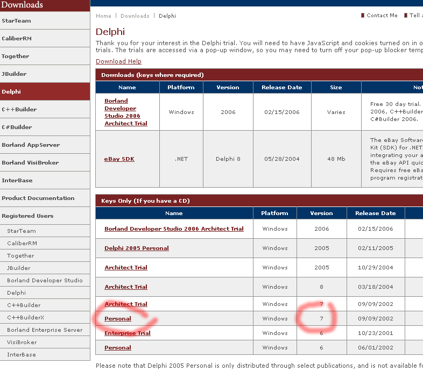
Task: Click the Delphi 8 version cell
Action: point(228,159)
